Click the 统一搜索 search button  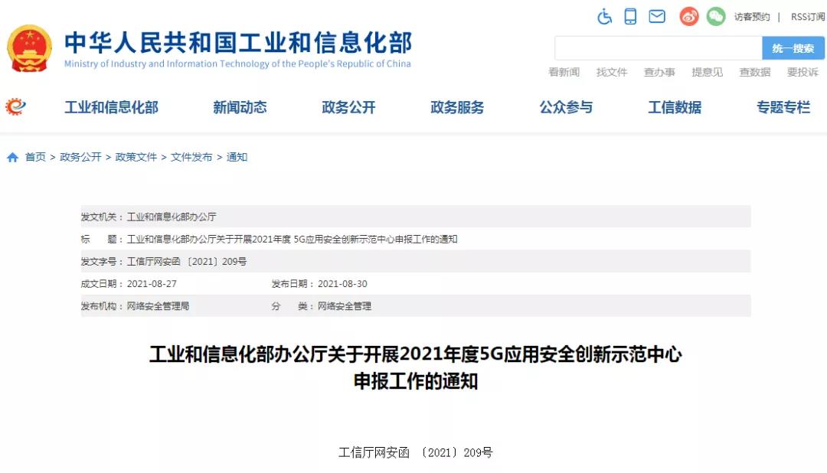pos(793,47)
